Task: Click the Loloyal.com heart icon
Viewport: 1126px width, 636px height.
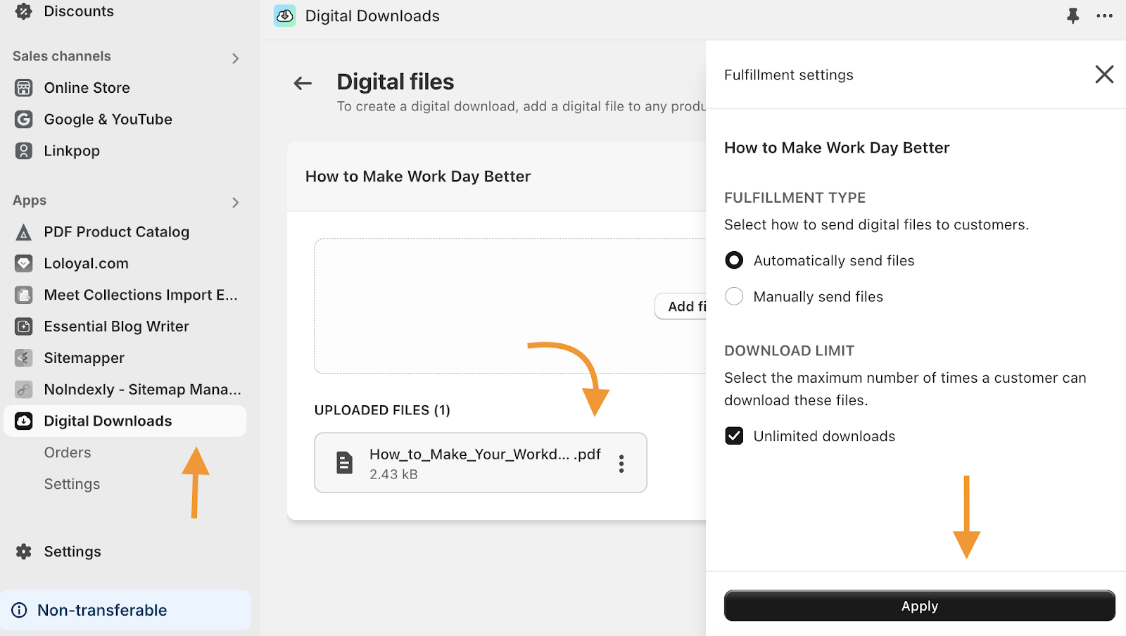Action: [23, 263]
